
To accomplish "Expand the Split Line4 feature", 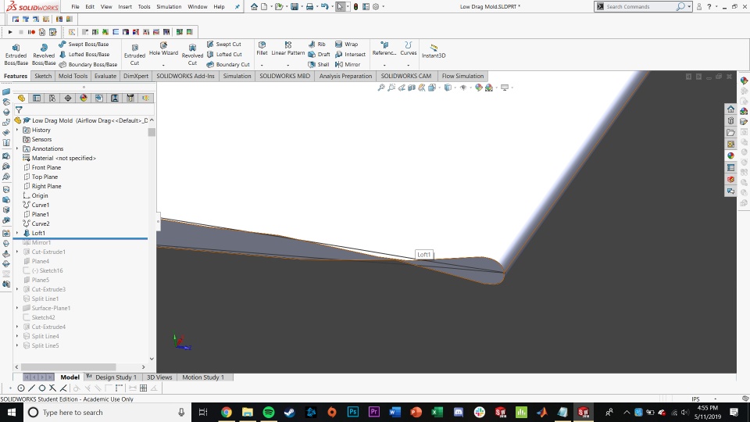I will coord(18,336).
